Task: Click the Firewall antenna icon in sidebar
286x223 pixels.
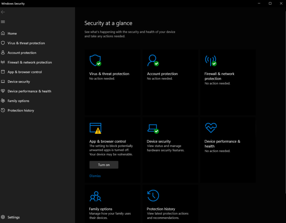Action: [3, 62]
